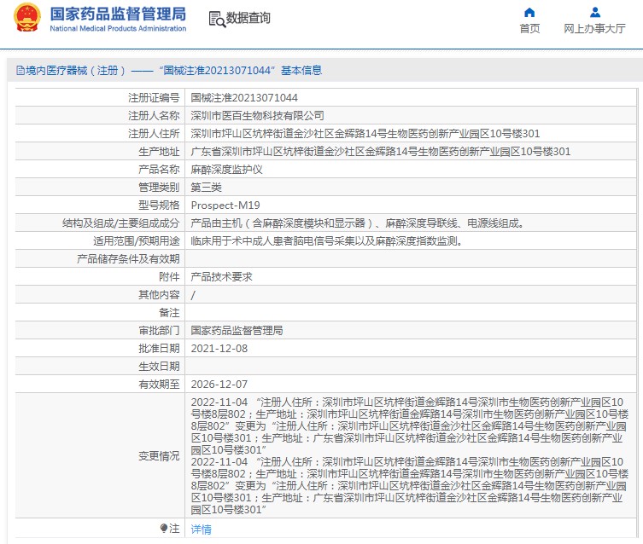Click the 首页 home icon
This screenshot has height=544, width=643.
[x=529, y=12]
